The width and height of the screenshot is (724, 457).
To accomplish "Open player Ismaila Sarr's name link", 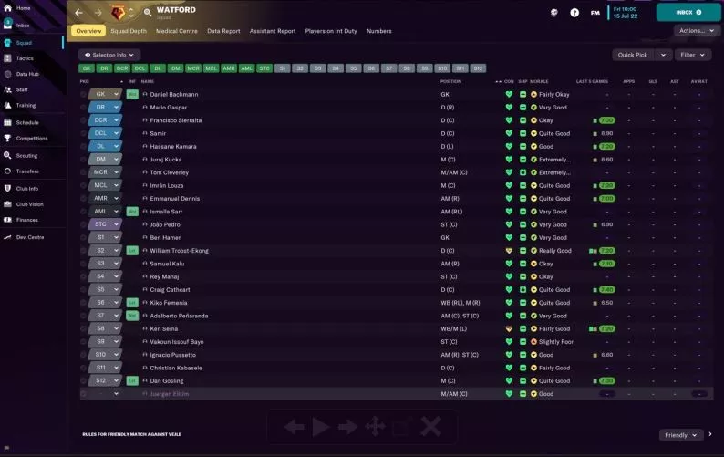I will 166,212.
